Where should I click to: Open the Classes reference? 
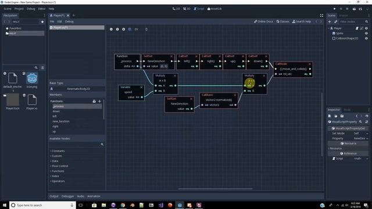pyautogui.click(x=282, y=21)
